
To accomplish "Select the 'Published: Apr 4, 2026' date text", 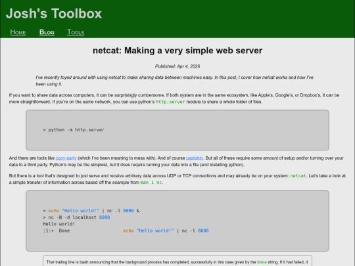I will [177, 66].
